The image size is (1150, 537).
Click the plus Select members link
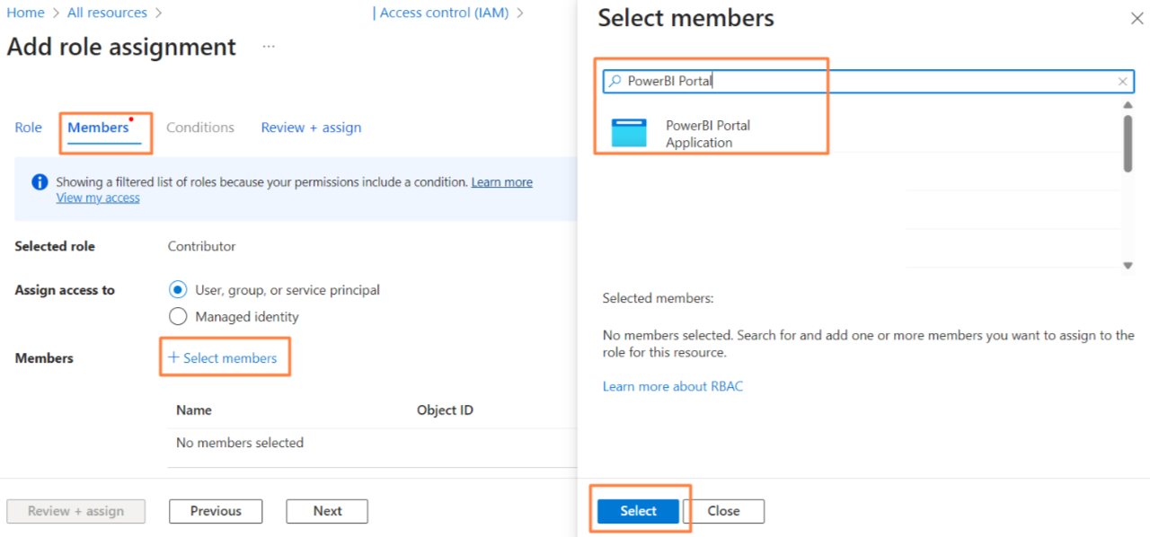click(x=223, y=357)
